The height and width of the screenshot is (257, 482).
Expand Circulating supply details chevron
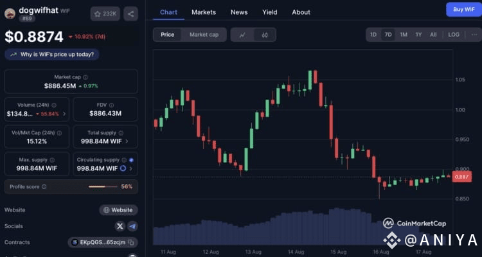(x=131, y=168)
